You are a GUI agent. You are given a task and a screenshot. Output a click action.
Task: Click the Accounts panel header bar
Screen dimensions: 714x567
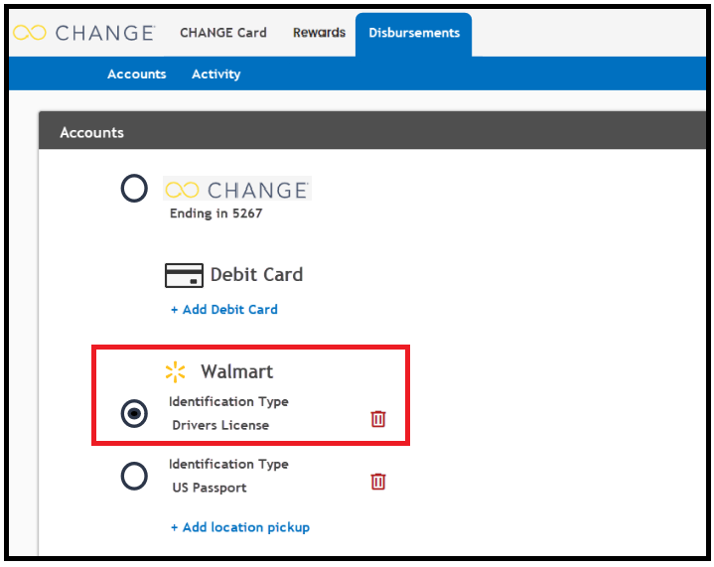(372, 130)
